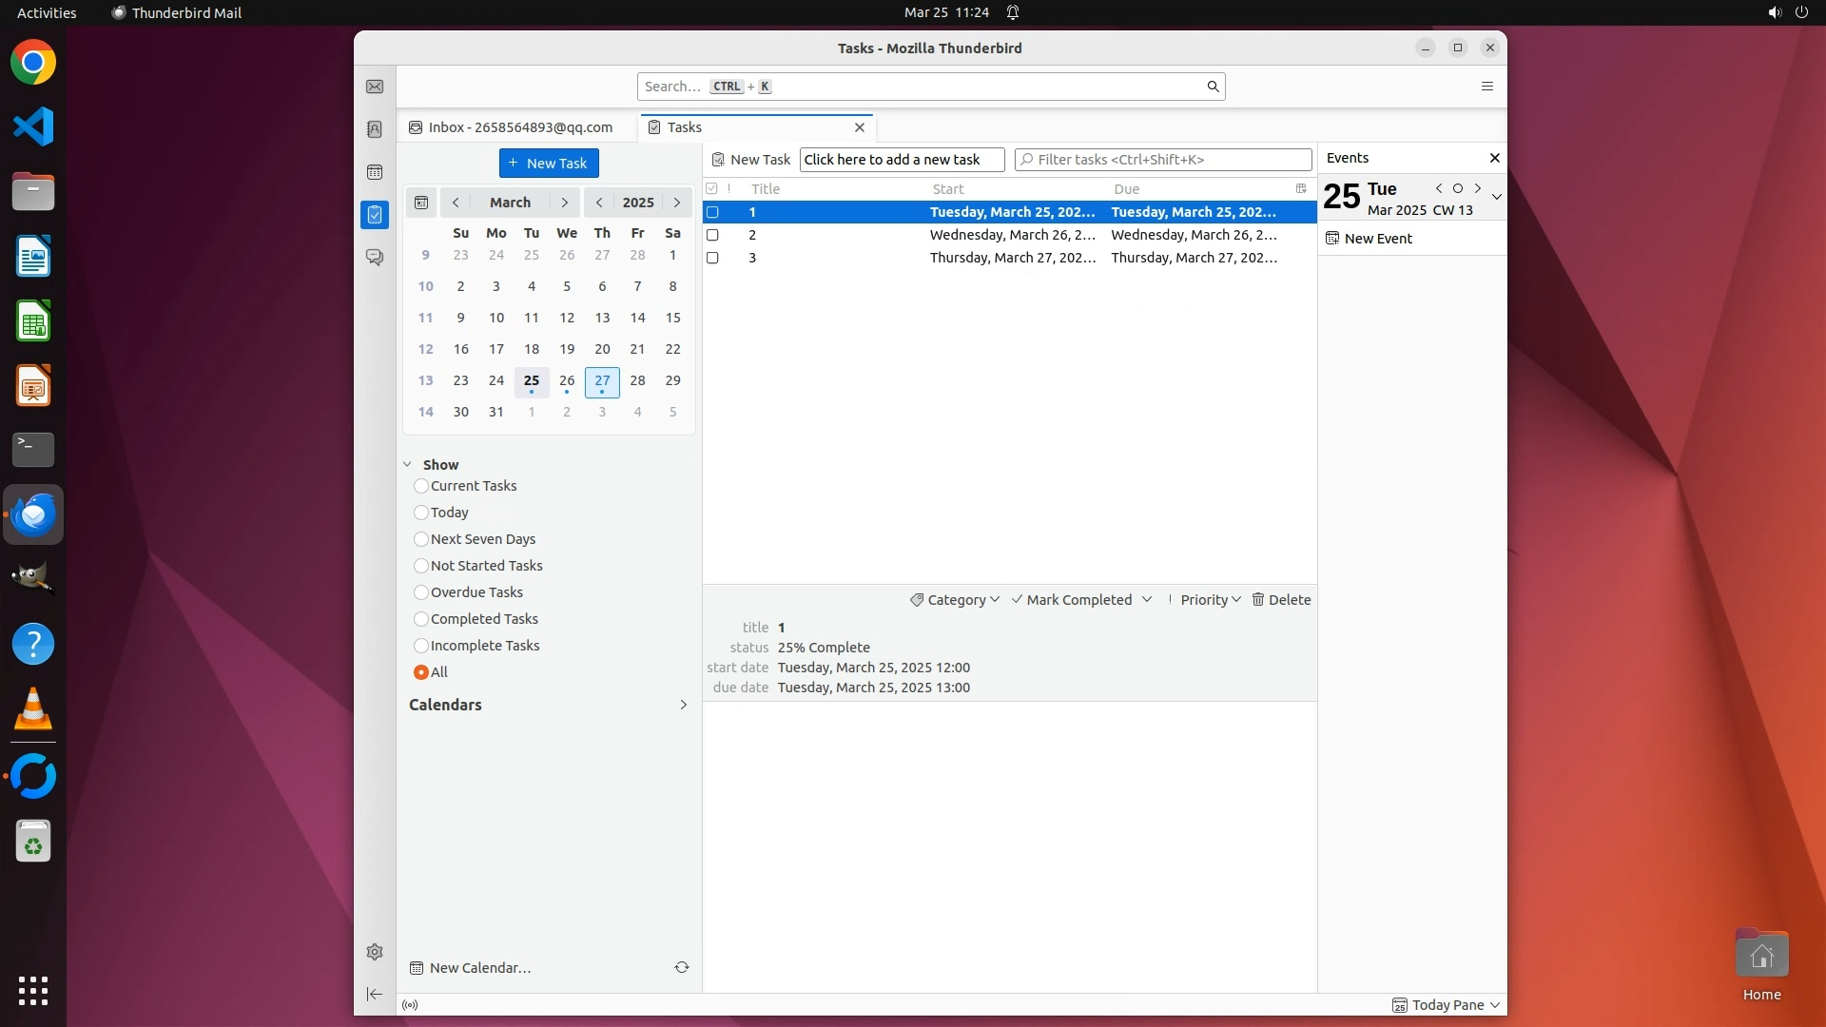The image size is (1826, 1027).
Task: Expand the Calendars section
Action: click(682, 705)
